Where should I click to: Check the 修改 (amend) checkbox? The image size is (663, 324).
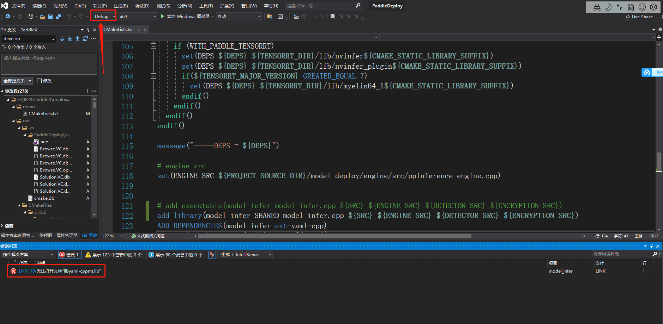(x=40, y=81)
